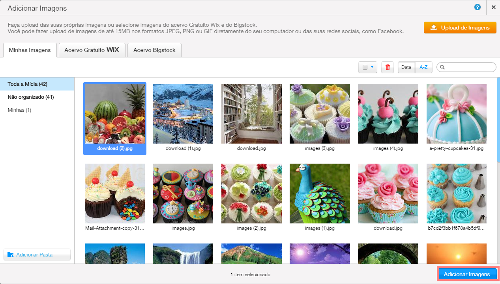Click the images (1).jpg file name label

[x=320, y=228]
